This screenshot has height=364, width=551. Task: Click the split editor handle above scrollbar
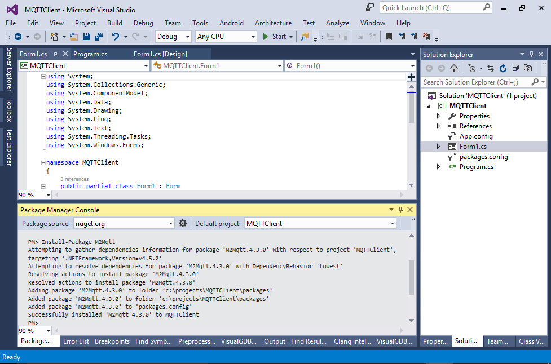pos(411,77)
